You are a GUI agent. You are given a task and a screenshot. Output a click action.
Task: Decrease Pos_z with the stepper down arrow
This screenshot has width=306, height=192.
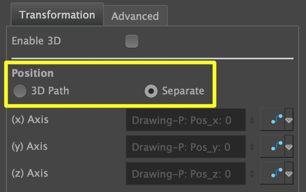pos(252,177)
